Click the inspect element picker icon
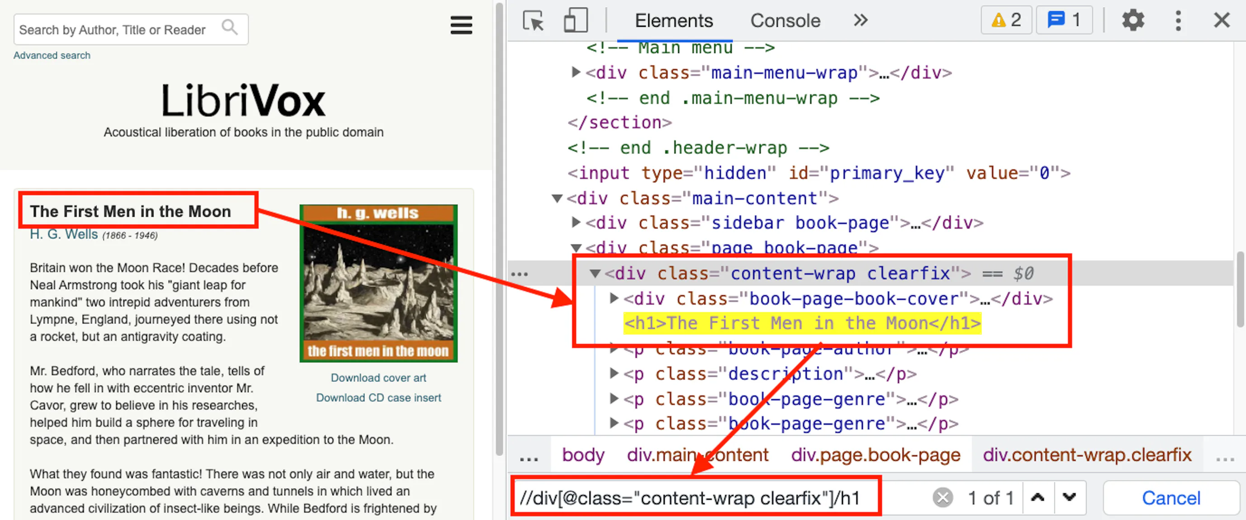Viewport: 1246px width, 520px height. [x=533, y=21]
